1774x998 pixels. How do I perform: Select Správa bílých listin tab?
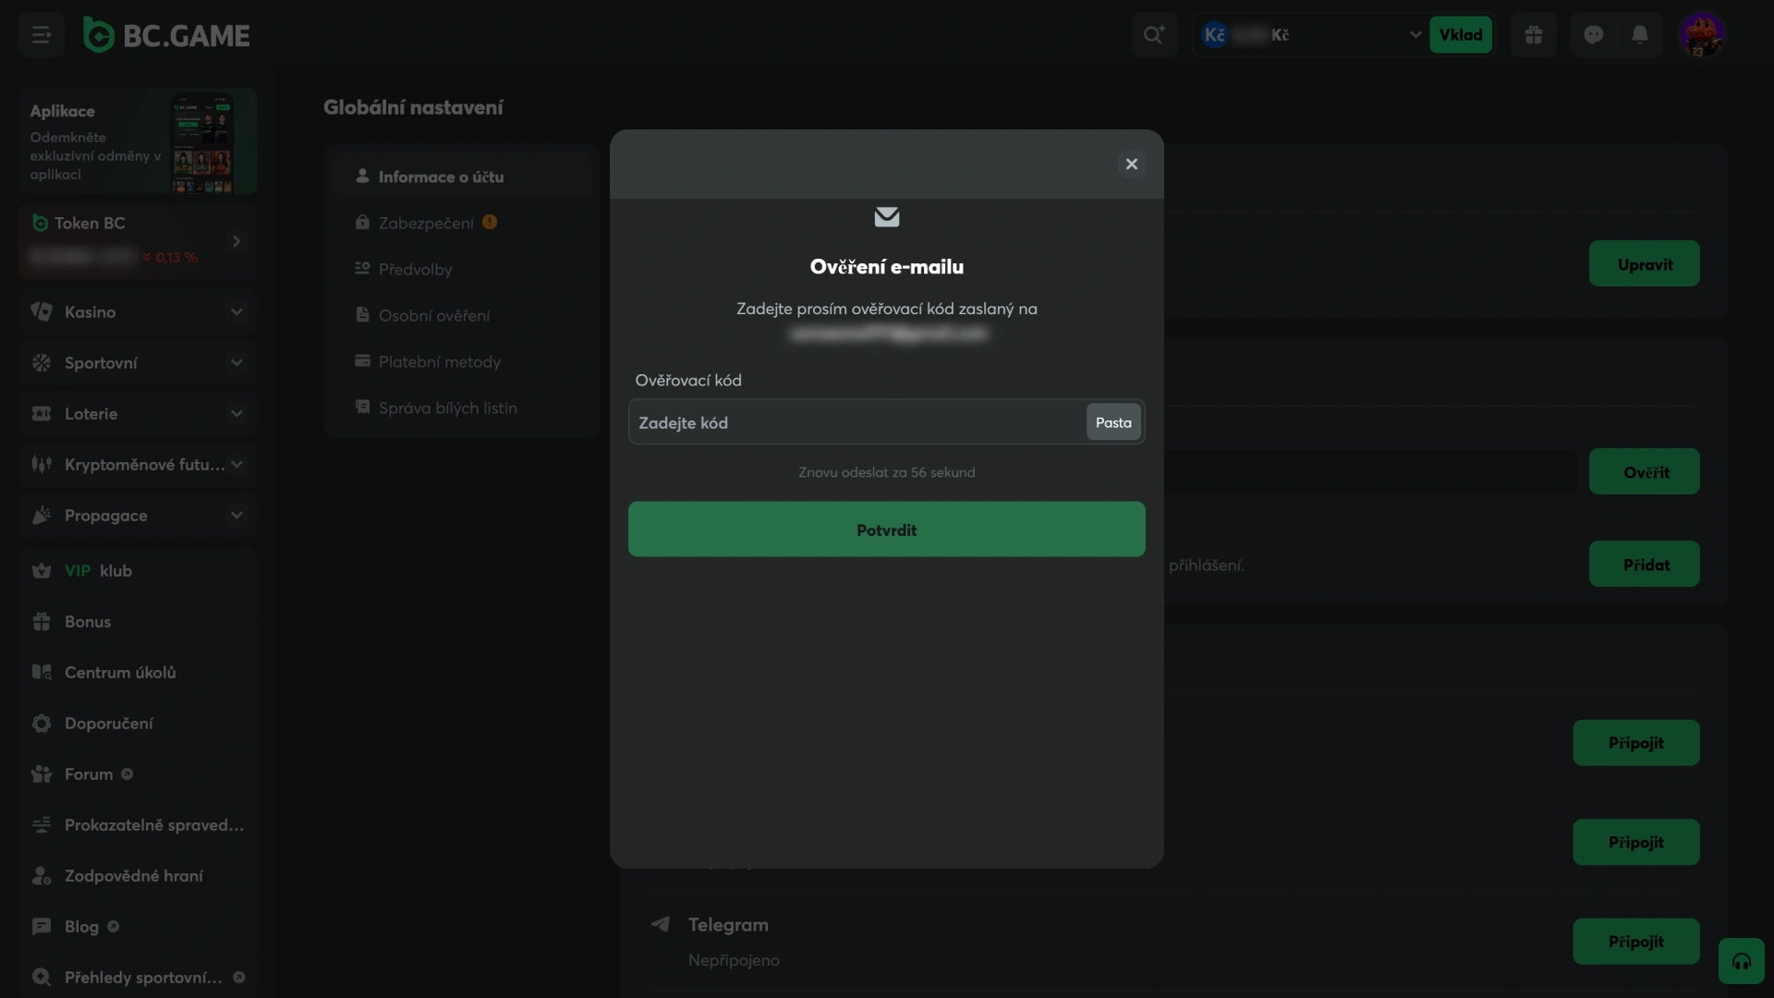(x=462, y=408)
